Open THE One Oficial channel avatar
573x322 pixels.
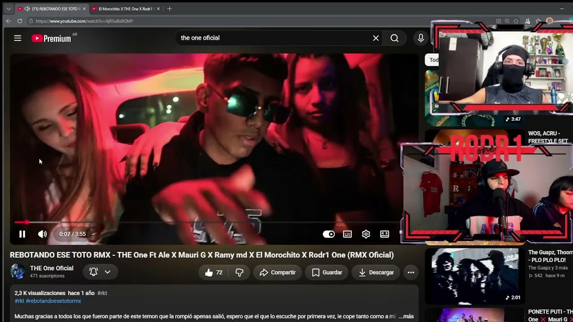[18, 271]
